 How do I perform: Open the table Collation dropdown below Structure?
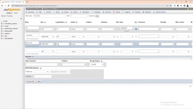pyautogui.click(x=74, y=64)
